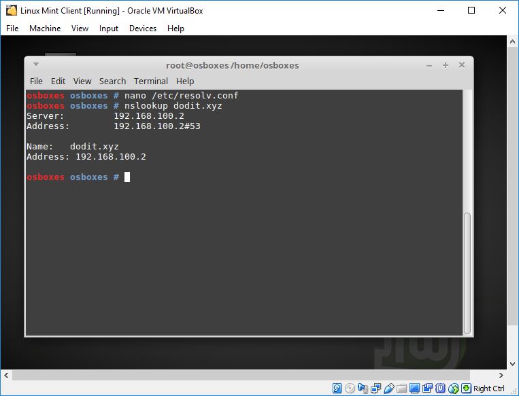519x396 pixels.
Task: Click the 'Name:' label in terminal output
Action: point(39,147)
